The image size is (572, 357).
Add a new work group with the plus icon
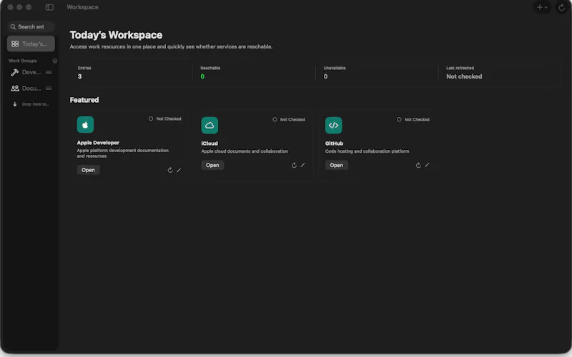pos(55,61)
